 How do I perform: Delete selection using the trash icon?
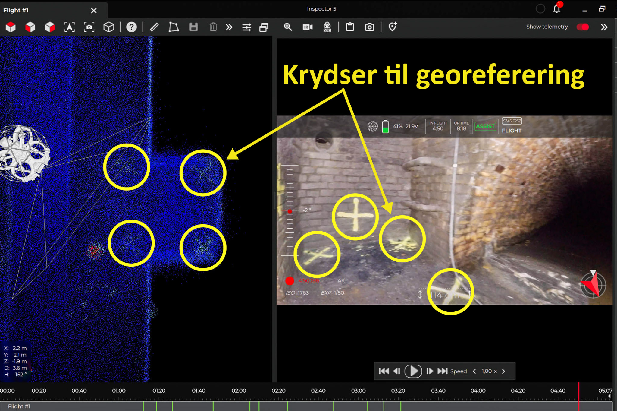pos(213,27)
